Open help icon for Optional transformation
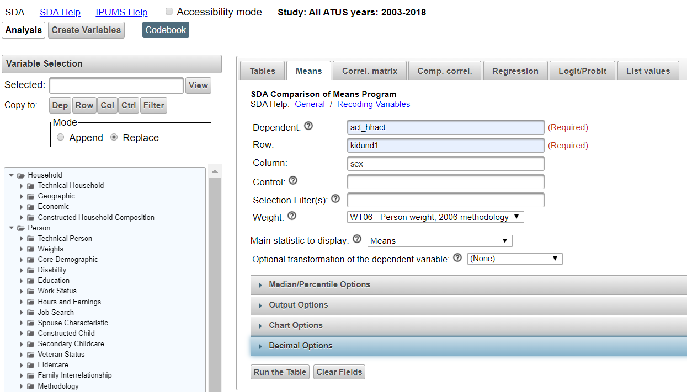Viewport: 687px width, 392px height. point(457,257)
